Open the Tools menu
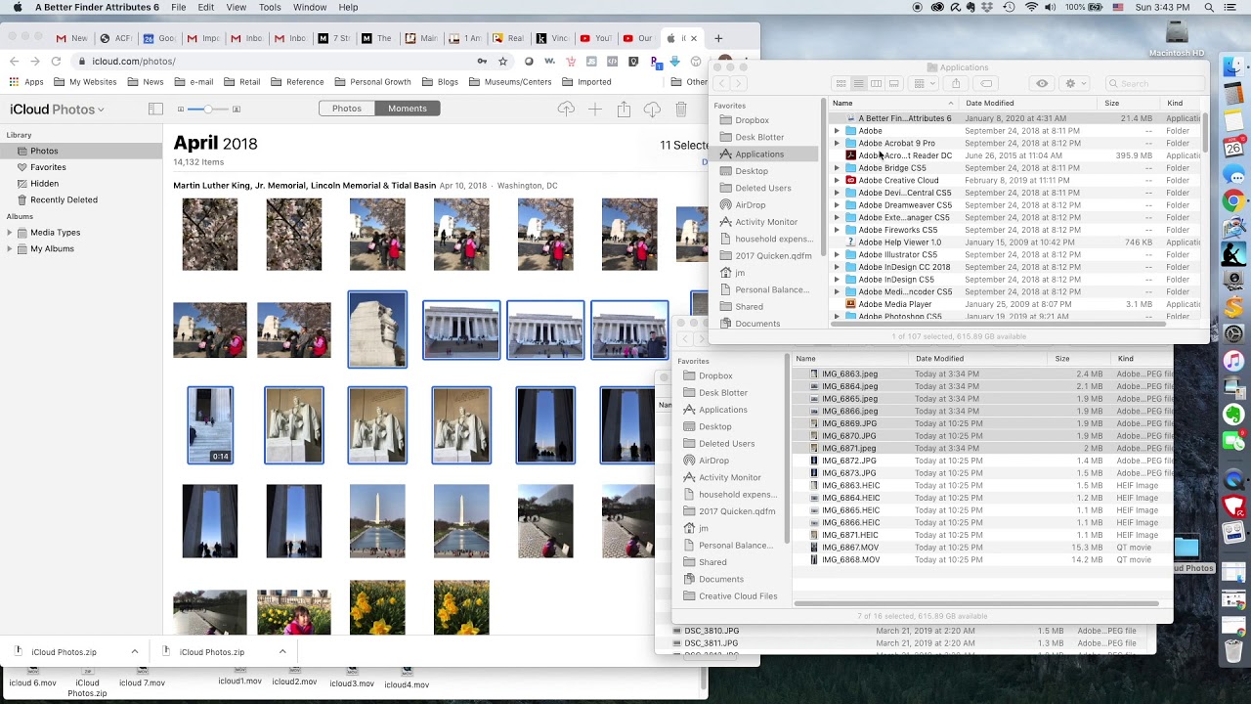This screenshot has width=1251, height=704. pyautogui.click(x=271, y=7)
